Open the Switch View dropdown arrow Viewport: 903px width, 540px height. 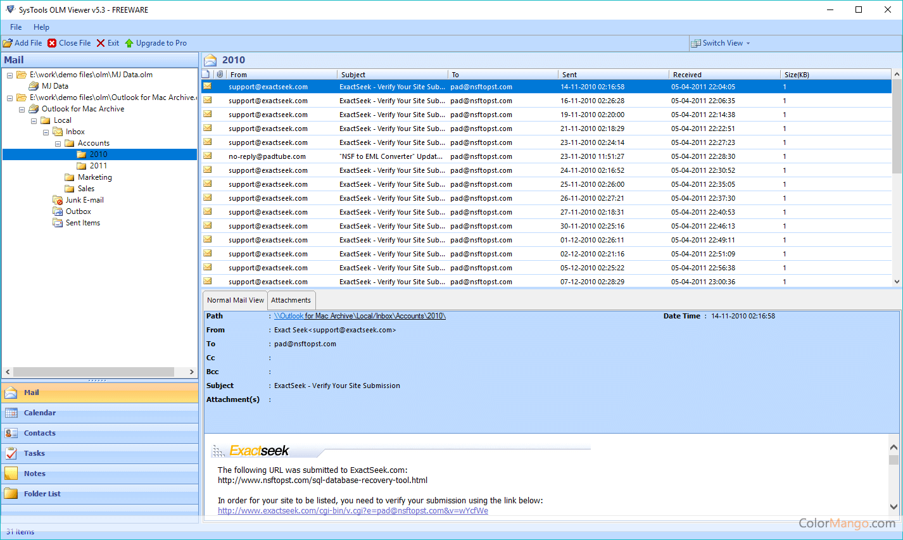[x=748, y=44]
